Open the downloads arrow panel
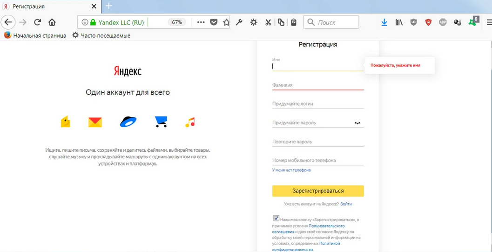 (384, 22)
